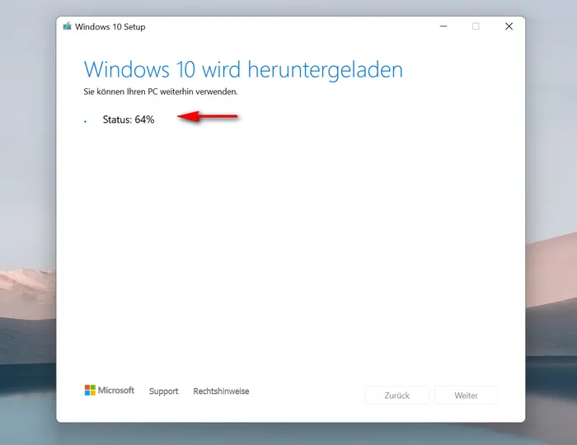Viewport: 577px width, 445px height.
Task: Click the Windows 10 Setup title bar icon
Action: tap(67, 26)
